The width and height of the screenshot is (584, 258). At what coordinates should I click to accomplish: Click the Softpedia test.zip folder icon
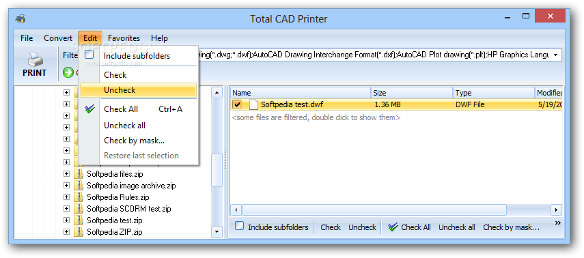point(79,220)
